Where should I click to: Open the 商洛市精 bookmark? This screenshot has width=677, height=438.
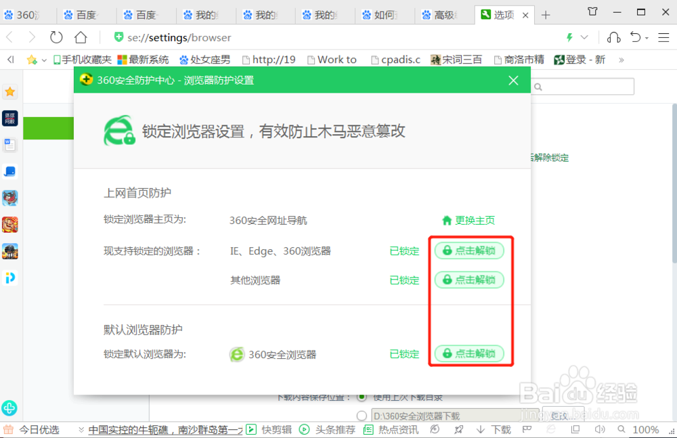tap(519, 60)
